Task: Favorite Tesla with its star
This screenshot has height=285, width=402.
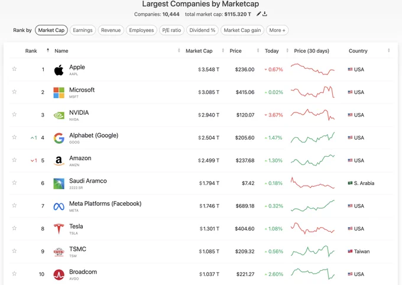Action: pos(14,228)
